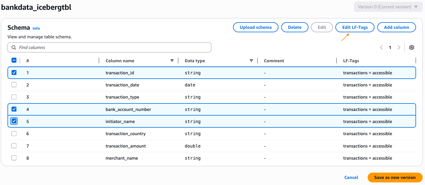Go to previous page arrow
Screen dimensions: 425x185
(381, 48)
